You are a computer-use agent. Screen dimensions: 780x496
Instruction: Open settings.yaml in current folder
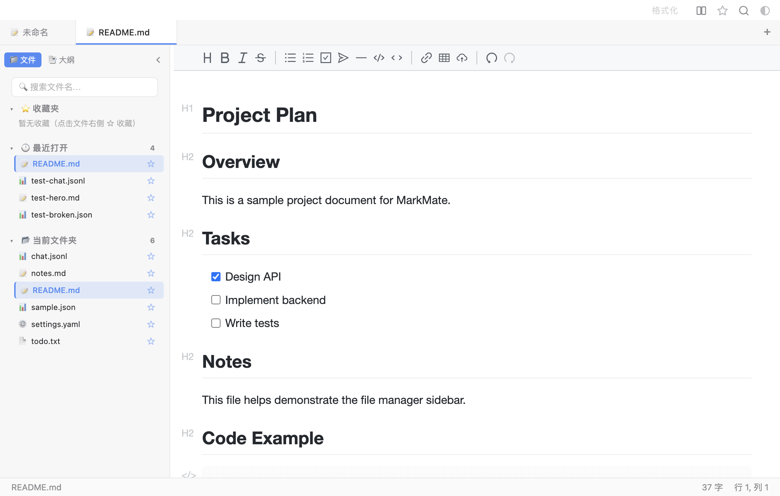(89, 324)
